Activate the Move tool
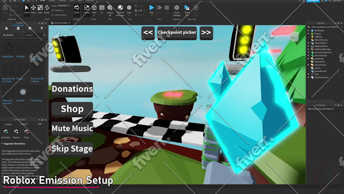Viewport: 344px width, 194px height. pyautogui.click(x=33, y=9)
